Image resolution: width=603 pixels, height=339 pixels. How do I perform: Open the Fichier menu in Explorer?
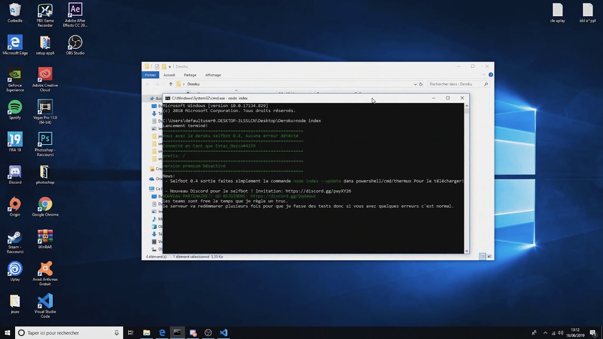pyautogui.click(x=150, y=75)
